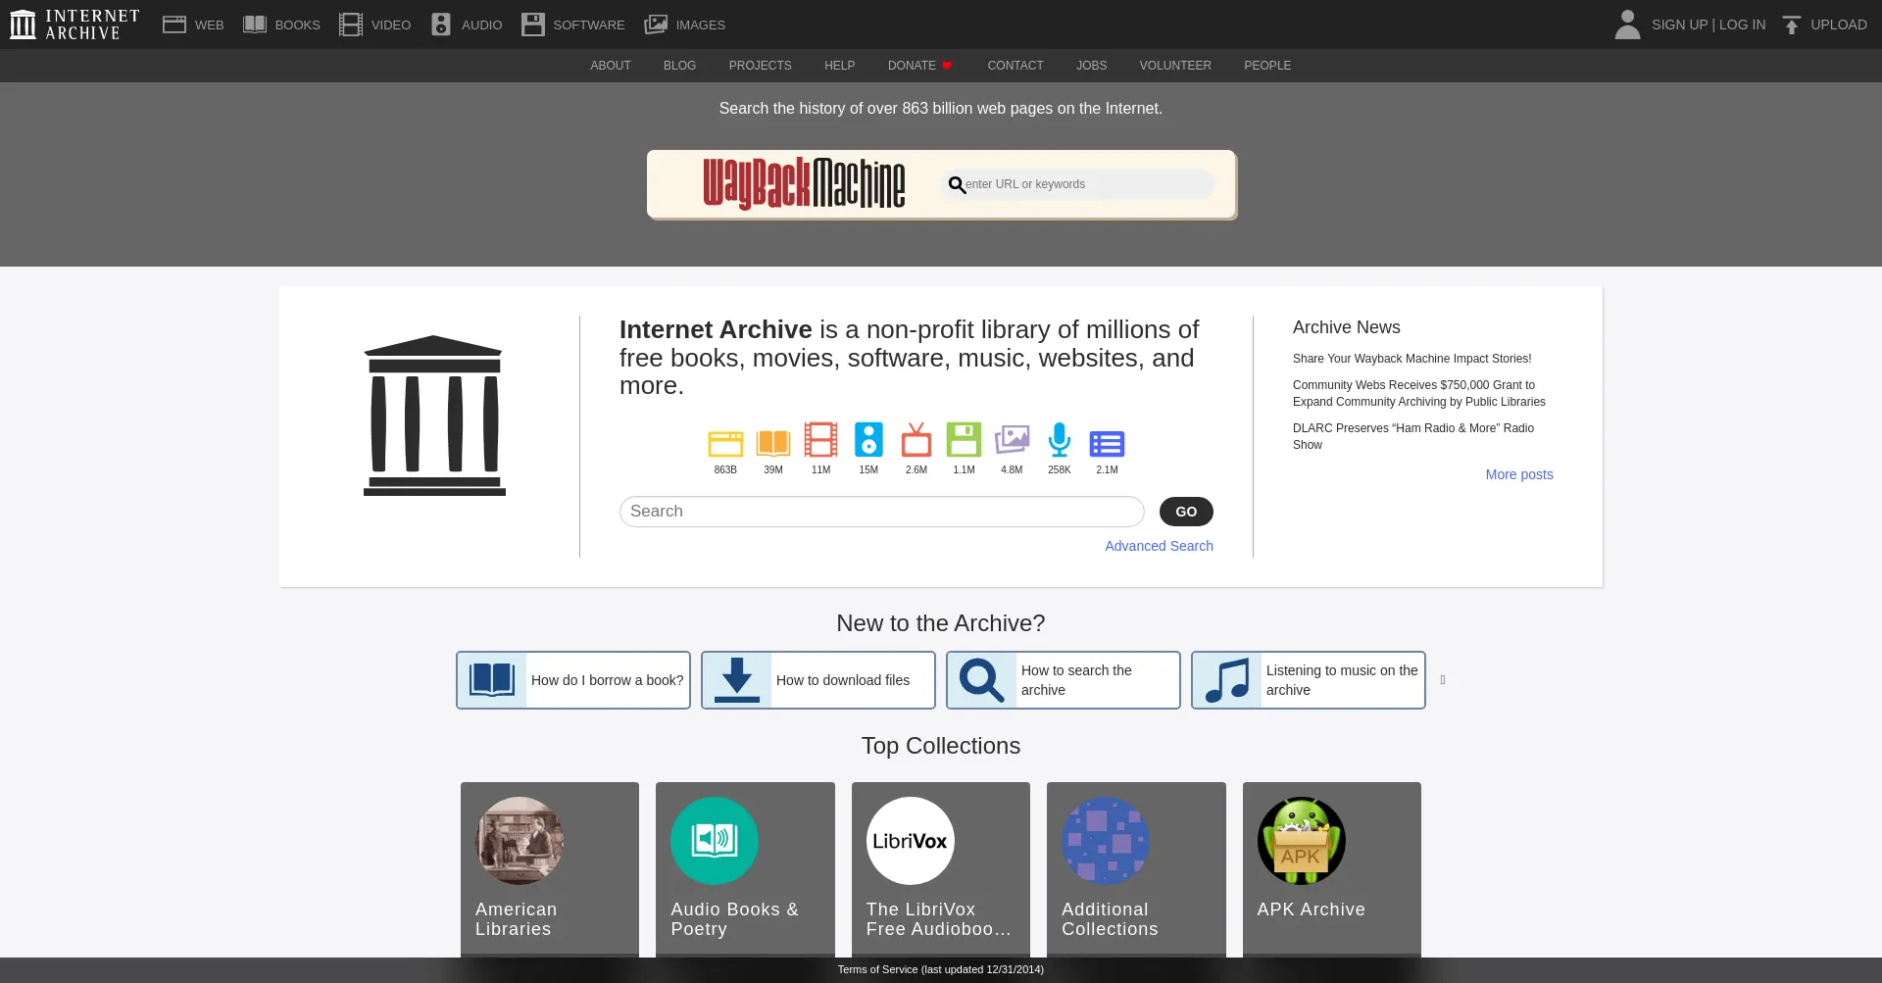The image size is (1882, 983).
Task: Open the Audio speaker icon in navbar
Action: pyautogui.click(x=441, y=25)
